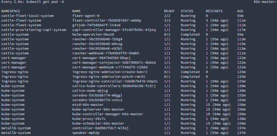Click the AGE column header
This screenshot has height=136, width=277.
coord(240,11)
